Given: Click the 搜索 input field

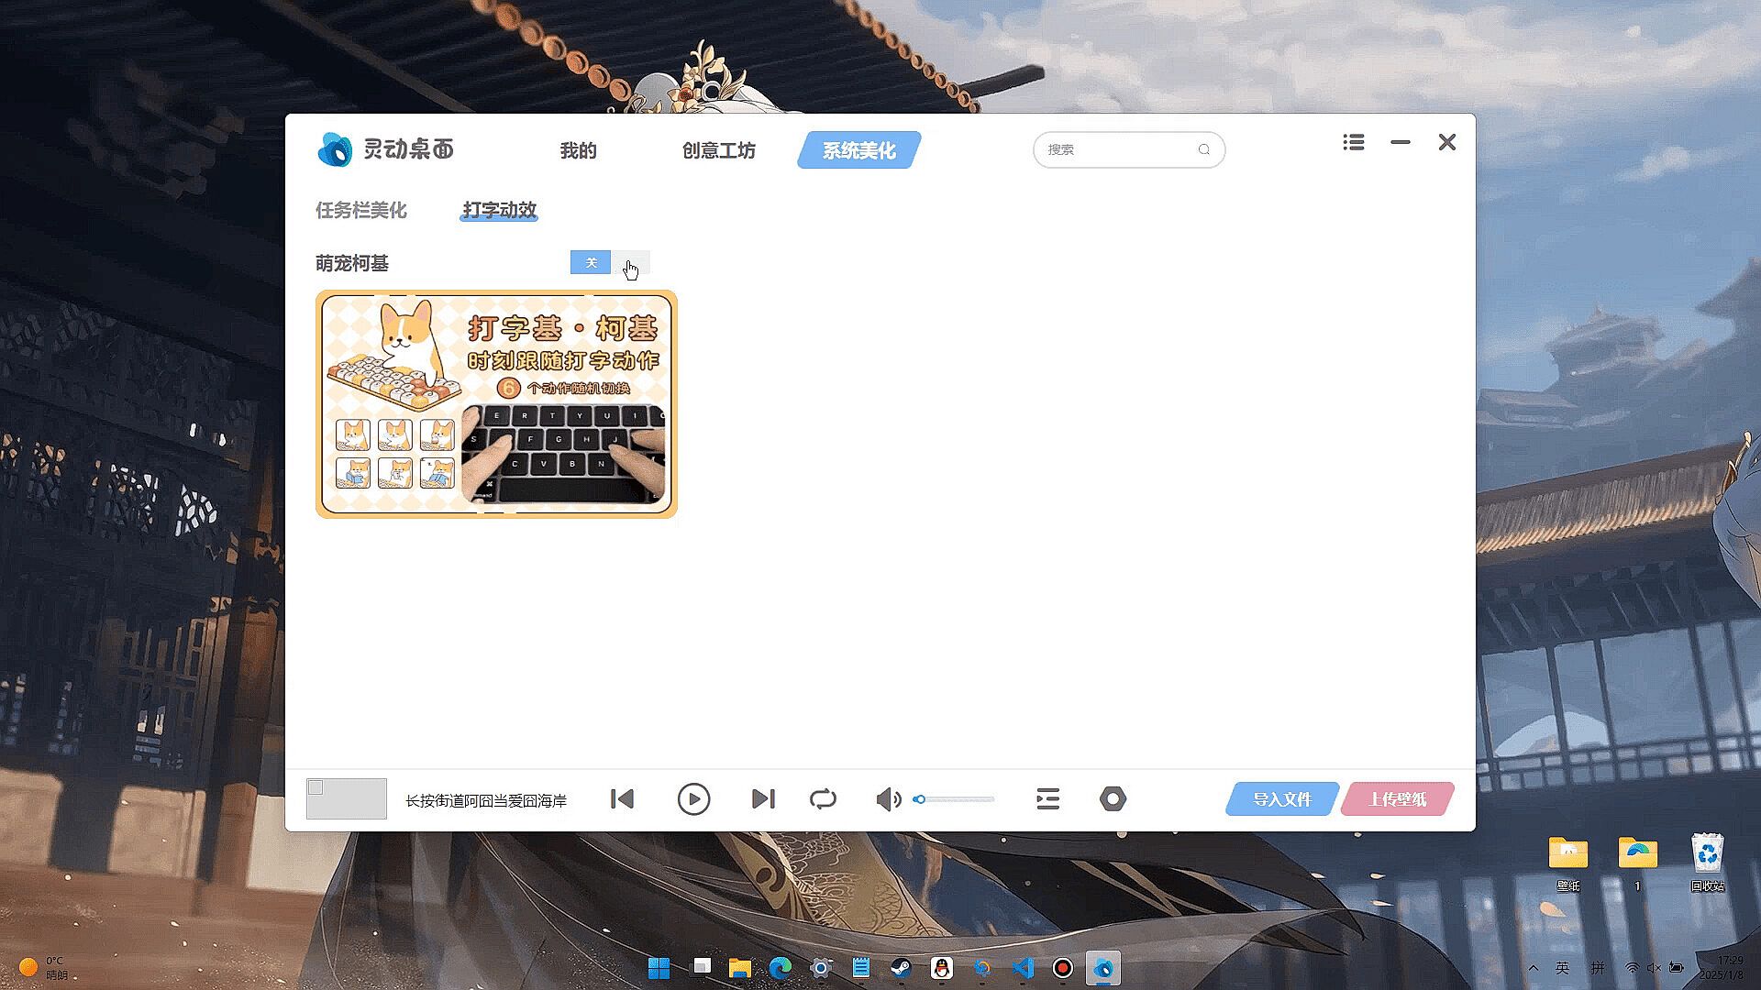Looking at the screenshot, I should point(1116,149).
